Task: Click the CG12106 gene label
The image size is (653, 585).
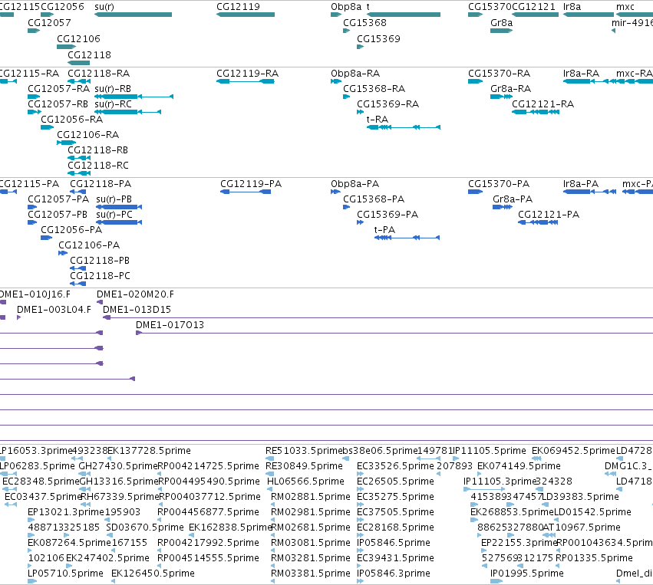Action: (x=79, y=38)
